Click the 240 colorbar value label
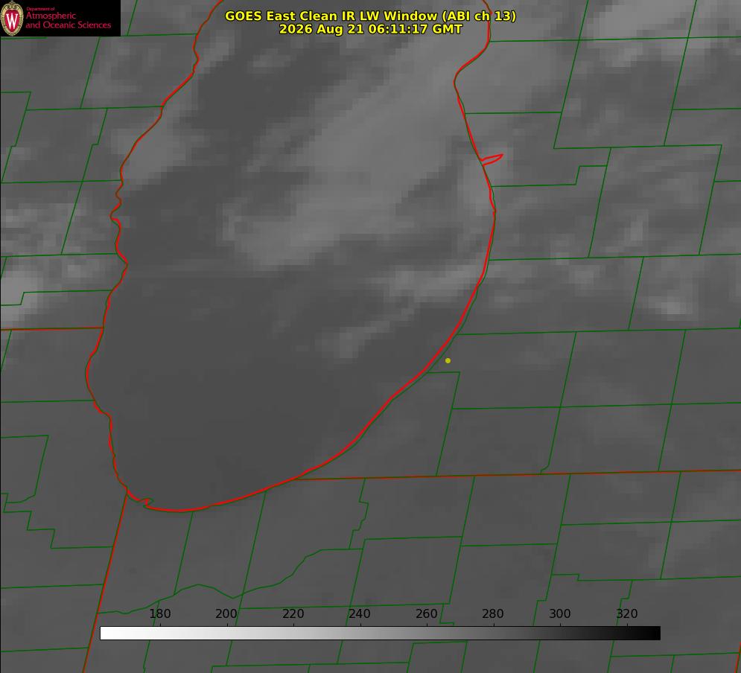This screenshot has width=741, height=673. tap(360, 613)
